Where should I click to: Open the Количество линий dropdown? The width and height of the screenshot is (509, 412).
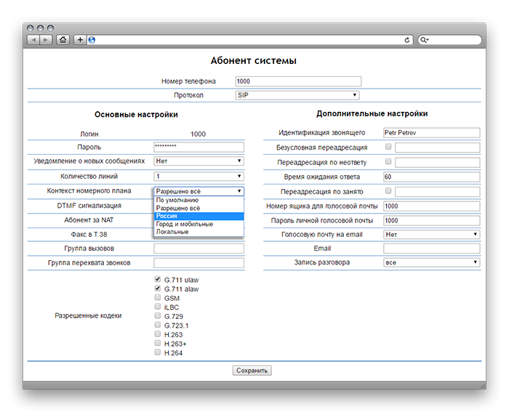pyautogui.click(x=199, y=176)
